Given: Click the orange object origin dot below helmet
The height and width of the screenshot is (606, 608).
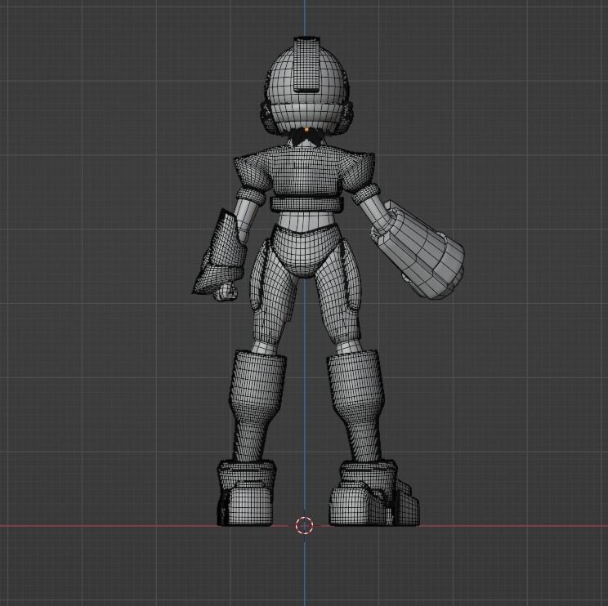Looking at the screenshot, I should tap(306, 129).
